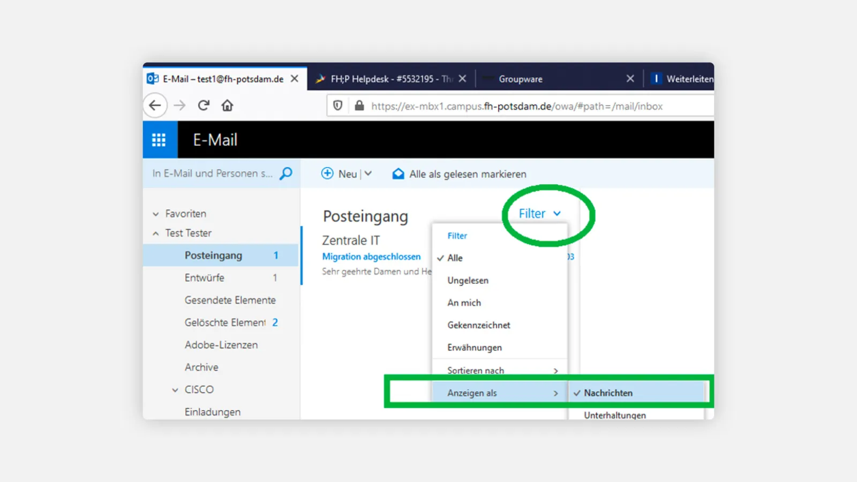Click the padlock site security icon
This screenshot has height=482, width=857.
point(359,106)
